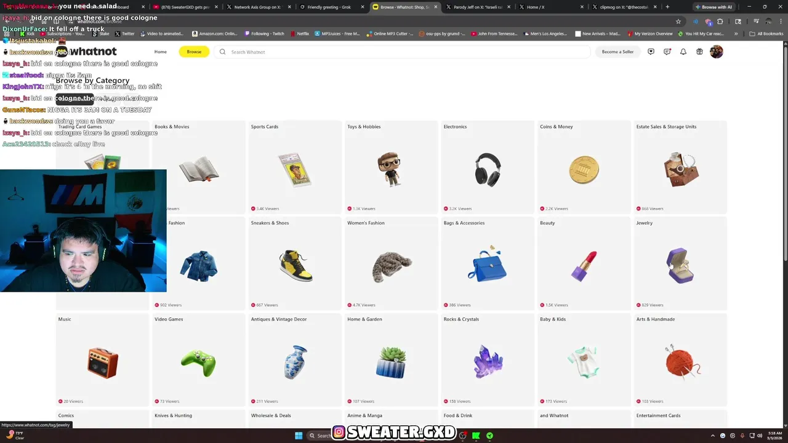788x443 pixels.
Task: Open the Electronics headphones category
Action: (x=488, y=167)
